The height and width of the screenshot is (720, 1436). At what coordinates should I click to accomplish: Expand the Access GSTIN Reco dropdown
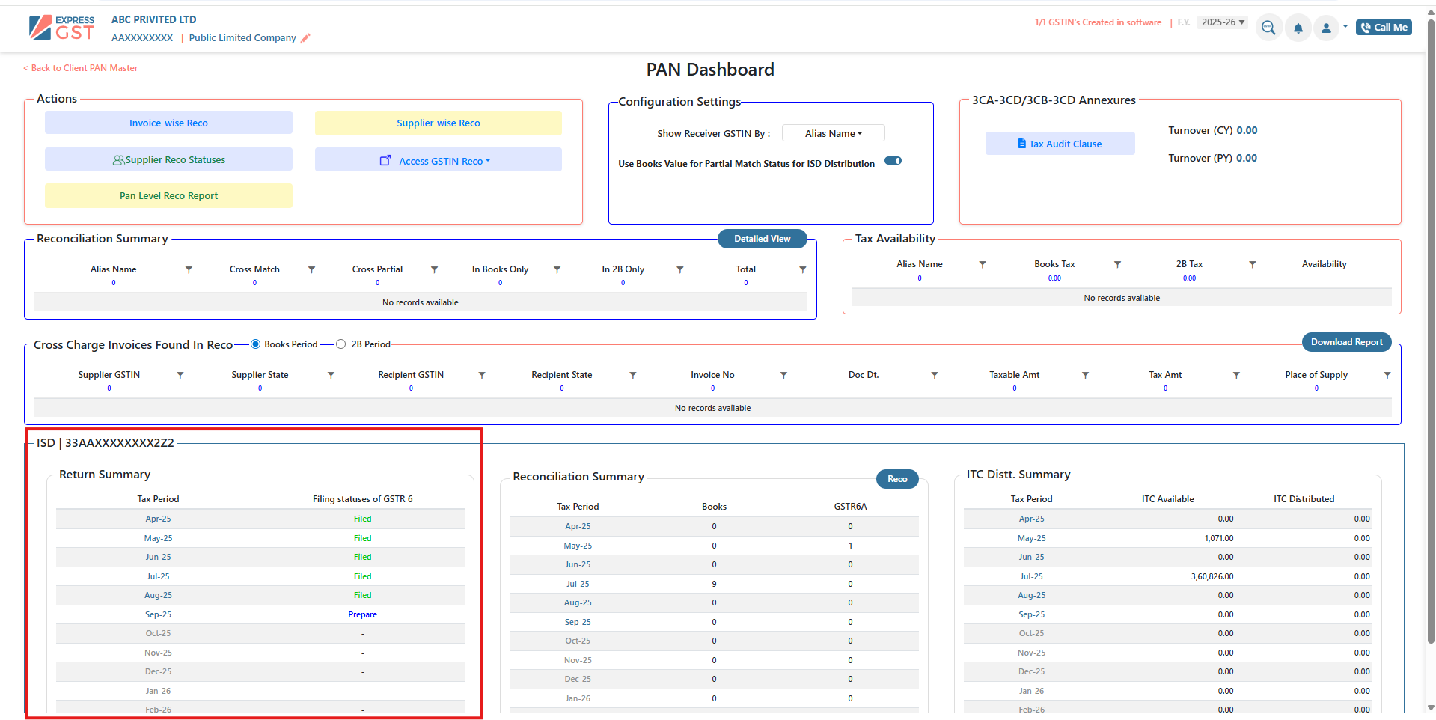[x=439, y=160]
